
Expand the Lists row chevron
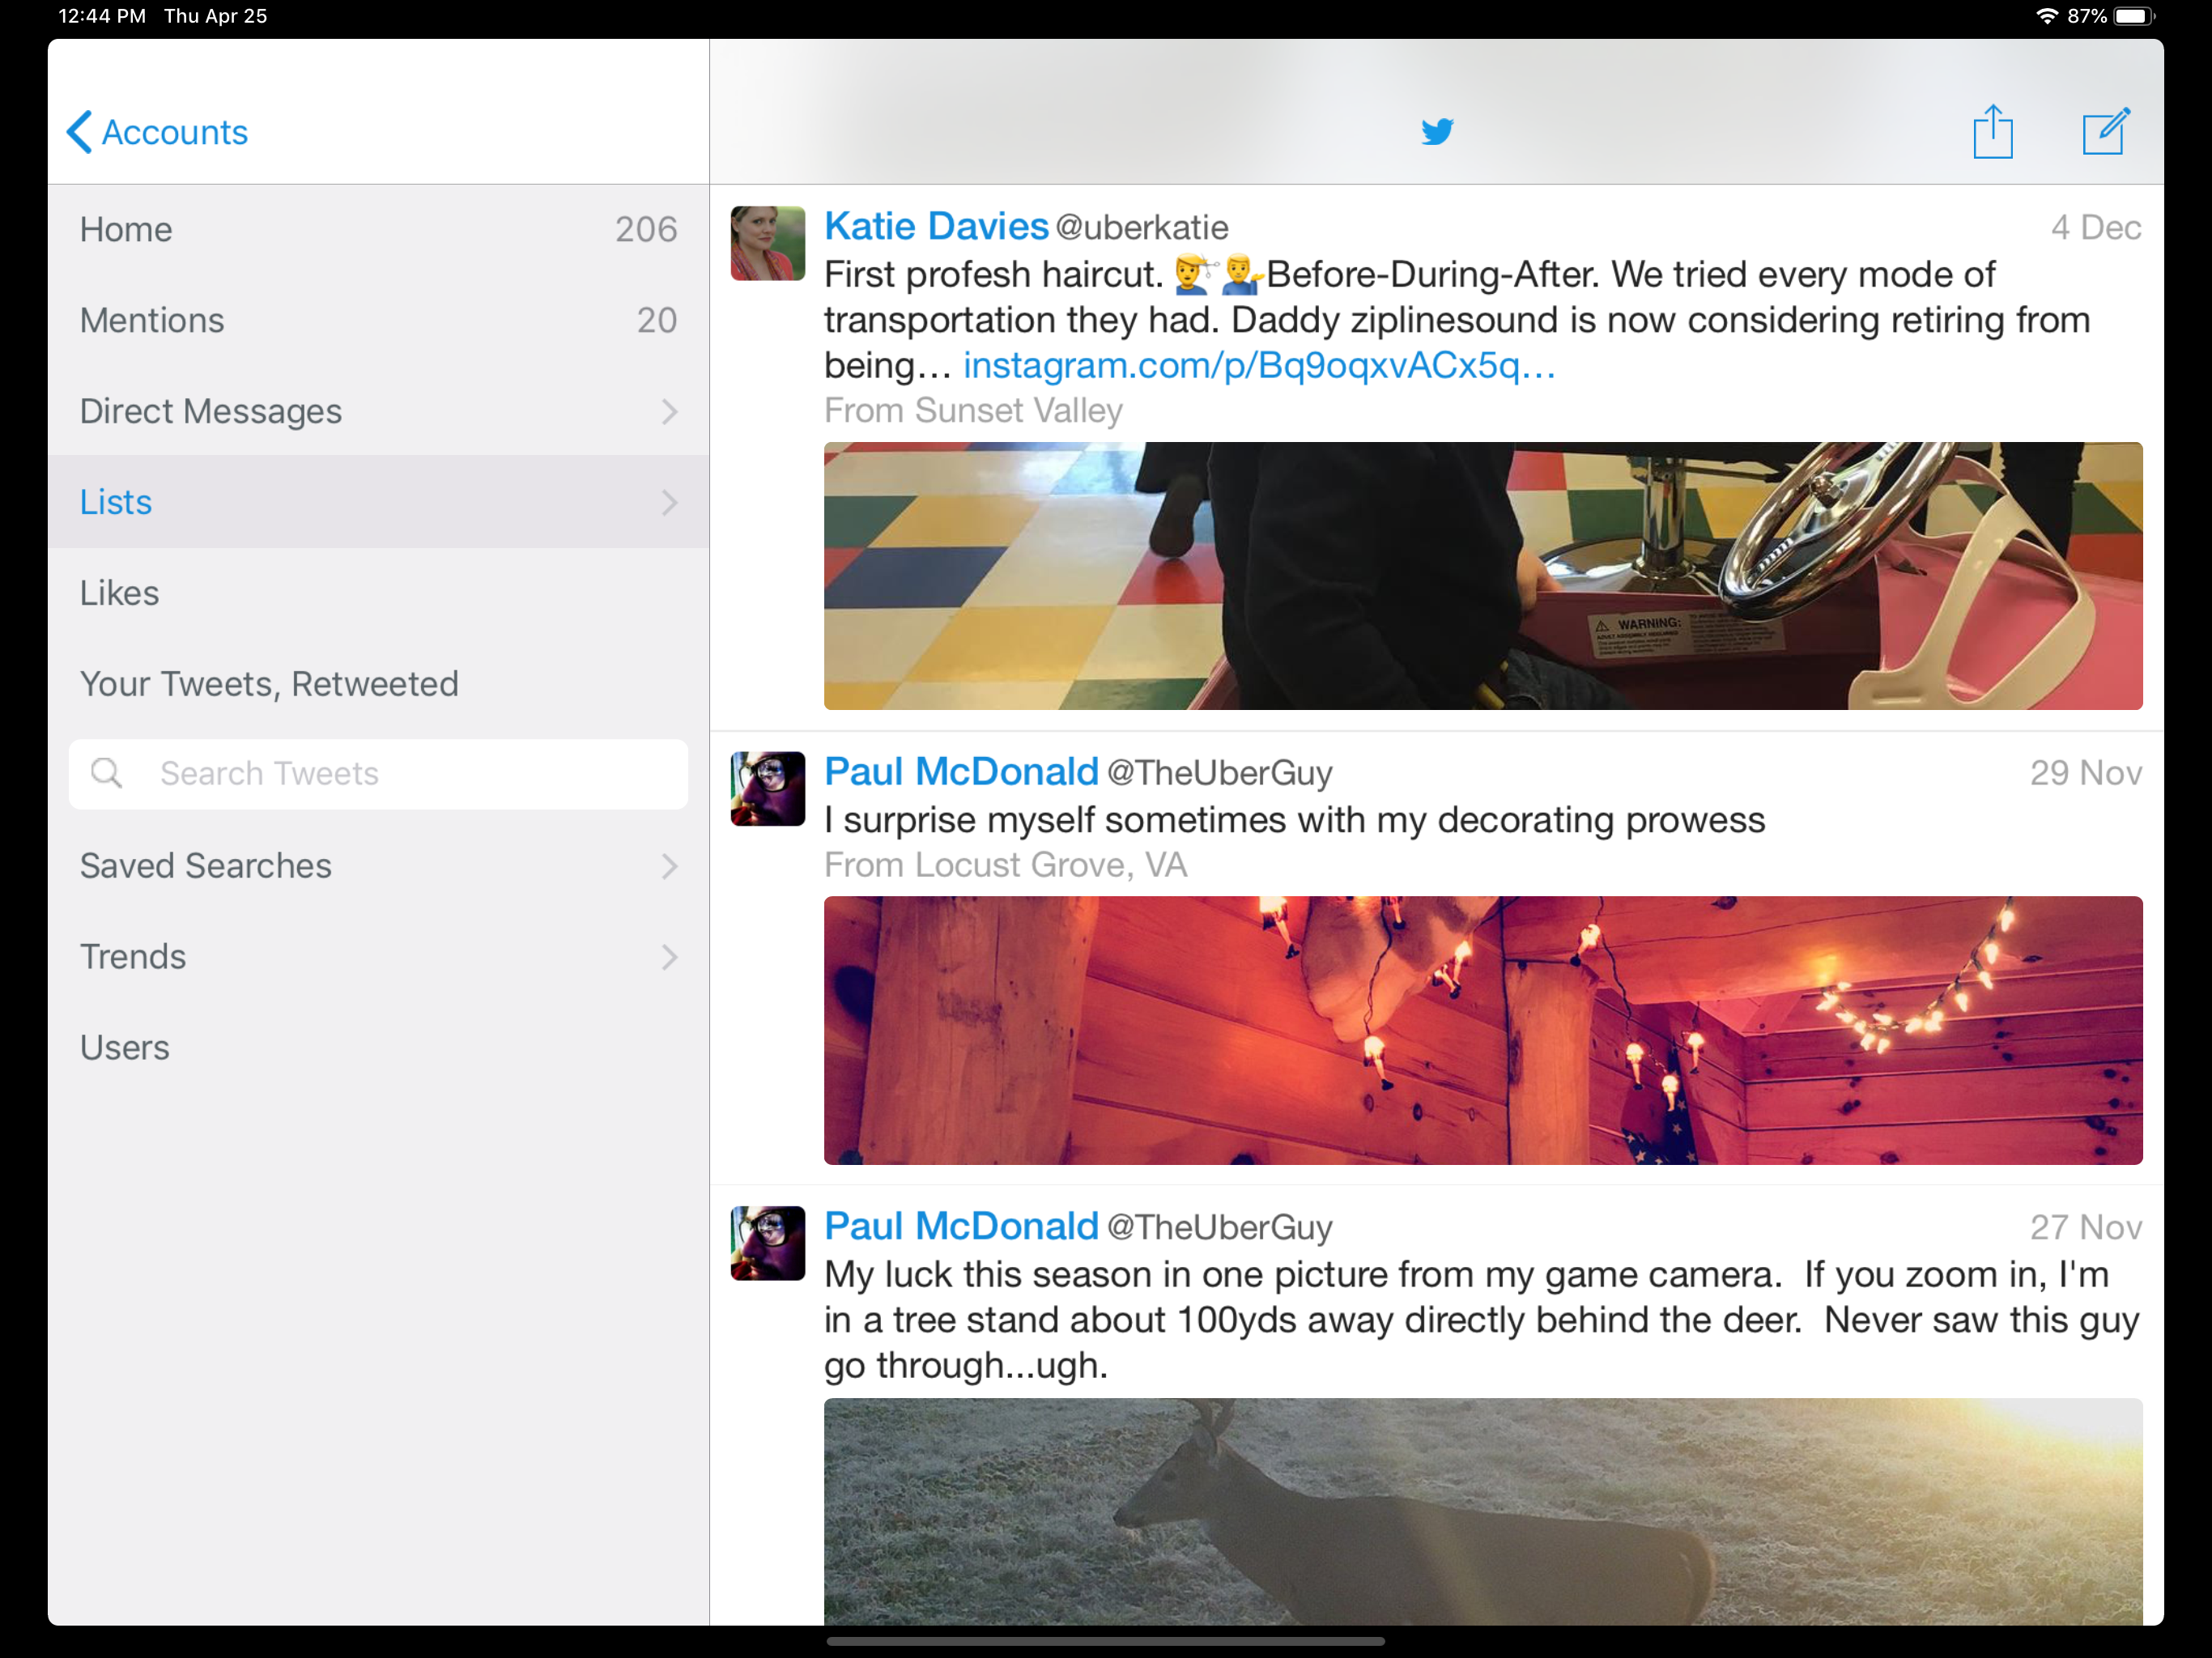point(669,502)
